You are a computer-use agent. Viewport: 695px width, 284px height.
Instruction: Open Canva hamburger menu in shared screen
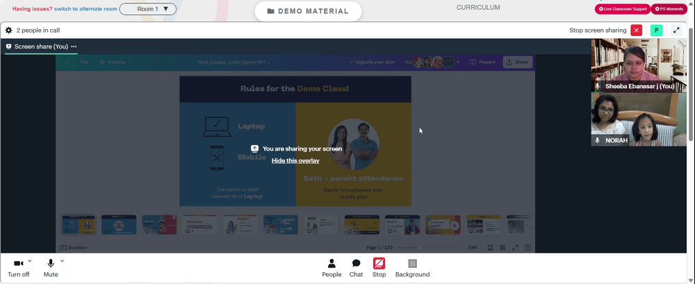tap(67, 62)
